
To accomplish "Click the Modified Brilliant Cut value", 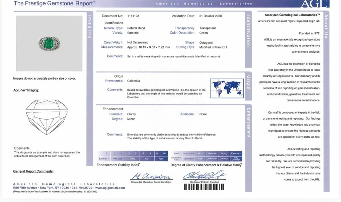I will (213, 47).
